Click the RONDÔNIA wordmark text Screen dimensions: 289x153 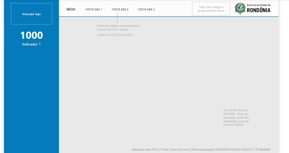259,10
